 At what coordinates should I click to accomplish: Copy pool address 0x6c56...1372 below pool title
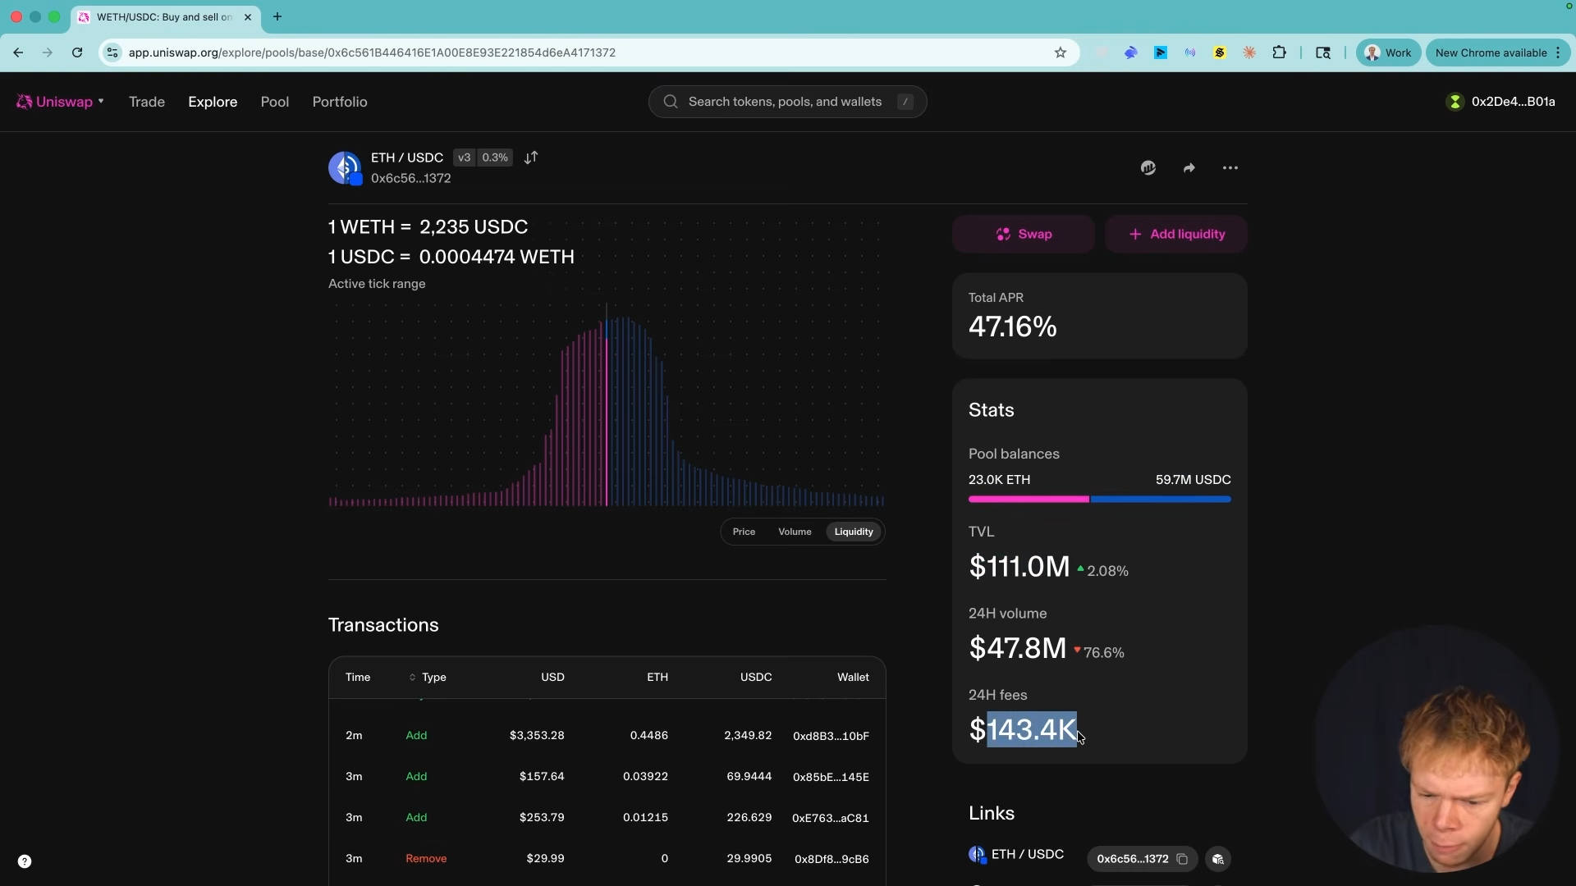click(x=411, y=178)
